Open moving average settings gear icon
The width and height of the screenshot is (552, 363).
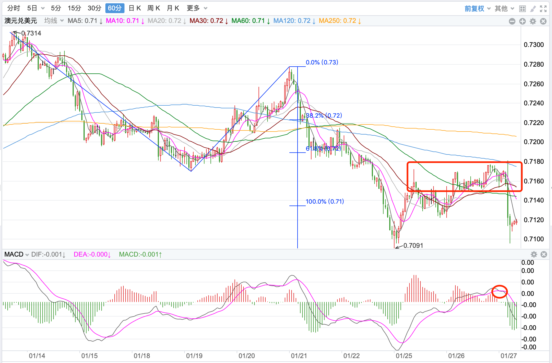533,21
